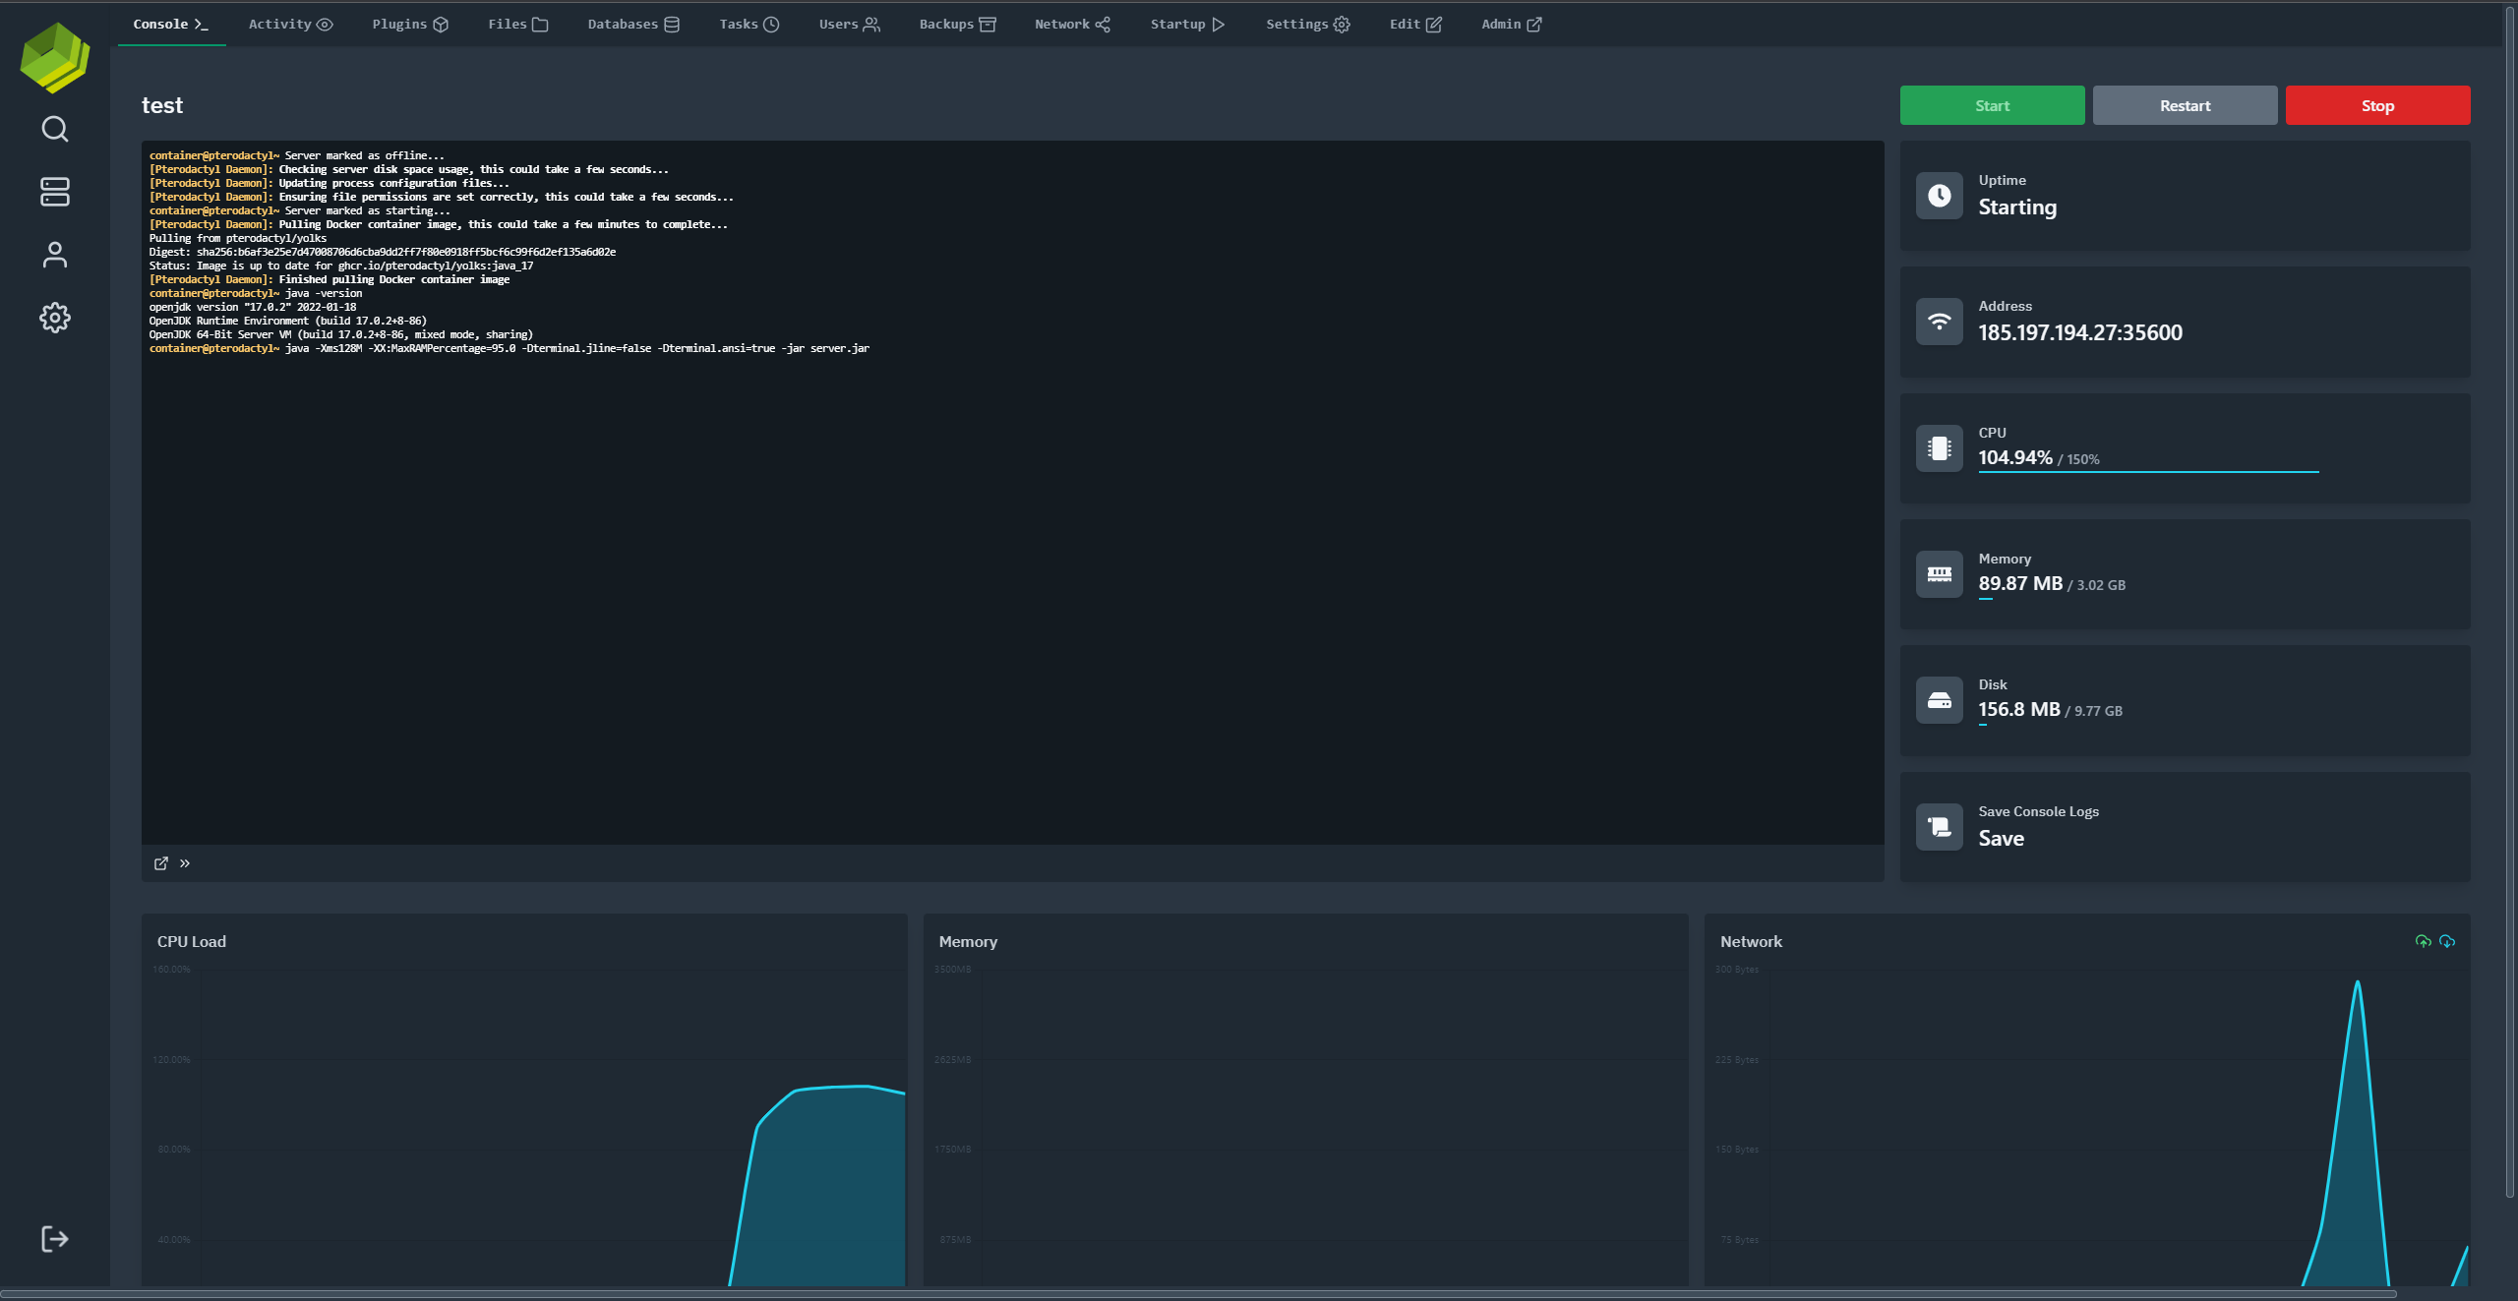The height and width of the screenshot is (1301, 2518).
Task: Click the console command prompt chevrons
Action: 185,863
